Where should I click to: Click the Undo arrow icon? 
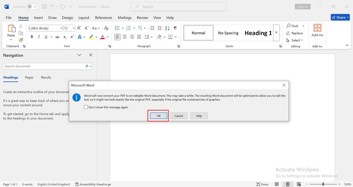tap(52, 7)
